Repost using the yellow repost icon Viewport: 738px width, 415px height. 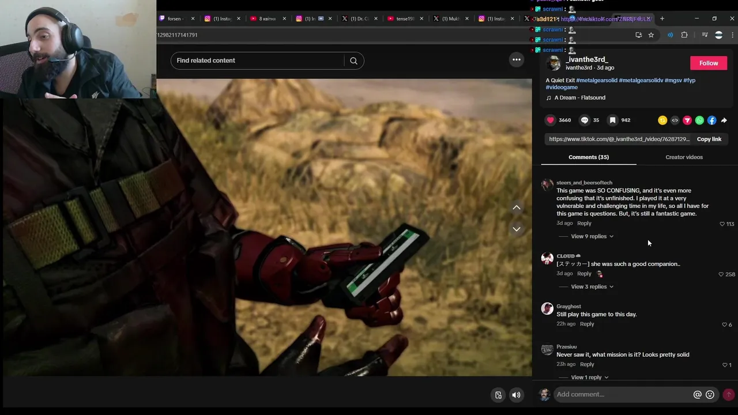pyautogui.click(x=662, y=120)
